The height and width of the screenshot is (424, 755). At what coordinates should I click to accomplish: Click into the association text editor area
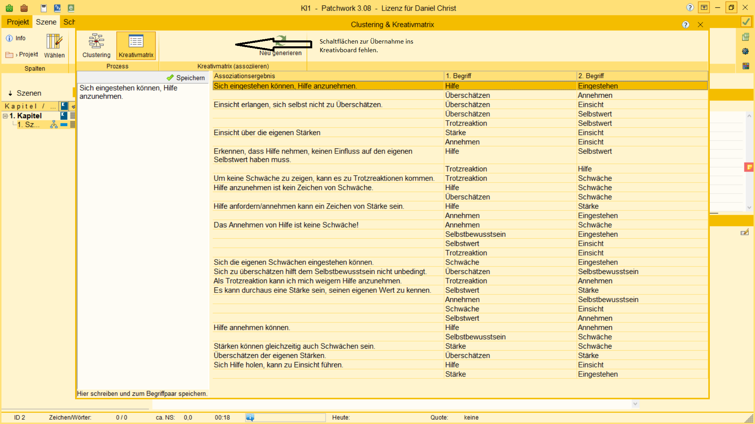pos(143,236)
